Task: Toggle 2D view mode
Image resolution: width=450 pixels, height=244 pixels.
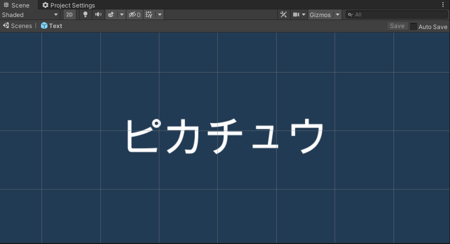Action: (x=69, y=14)
